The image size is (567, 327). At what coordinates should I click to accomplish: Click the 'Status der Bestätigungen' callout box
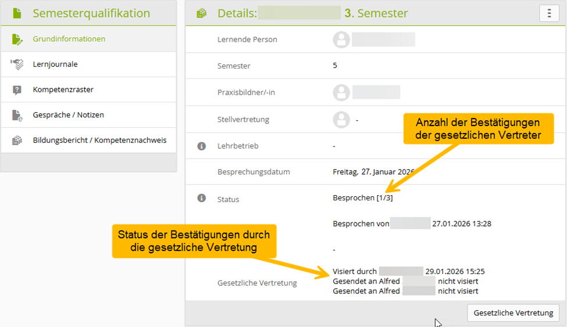pyautogui.click(x=194, y=241)
